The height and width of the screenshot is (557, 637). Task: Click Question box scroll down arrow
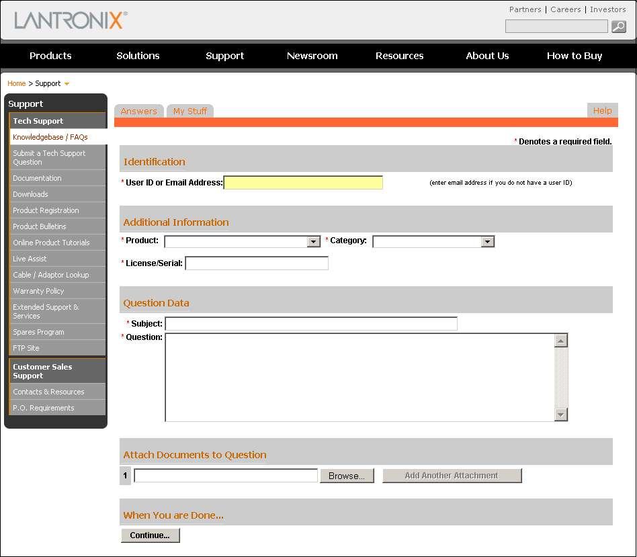(561, 415)
